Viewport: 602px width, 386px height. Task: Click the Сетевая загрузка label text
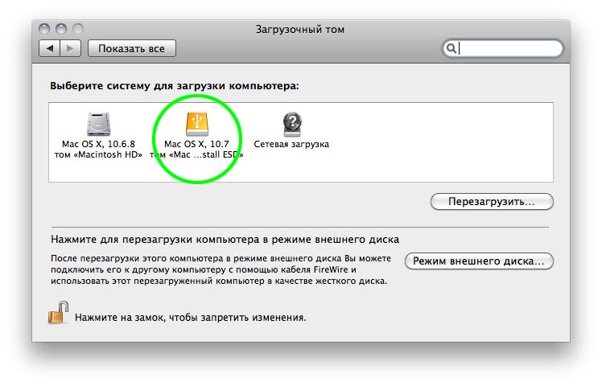coord(291,145)
